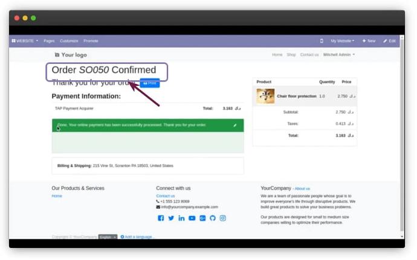Click the New content button
The height and width of the screenshot is (260, 417).
tap(369, 41)
